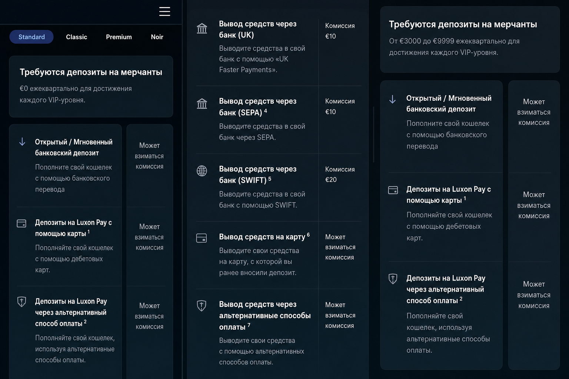Click left panel fee note beside card deposits

point(149,237)
